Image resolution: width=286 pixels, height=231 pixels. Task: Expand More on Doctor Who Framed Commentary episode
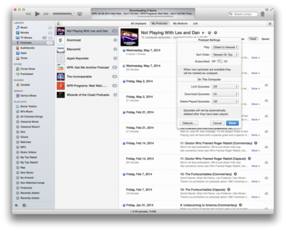click(255, 151)
